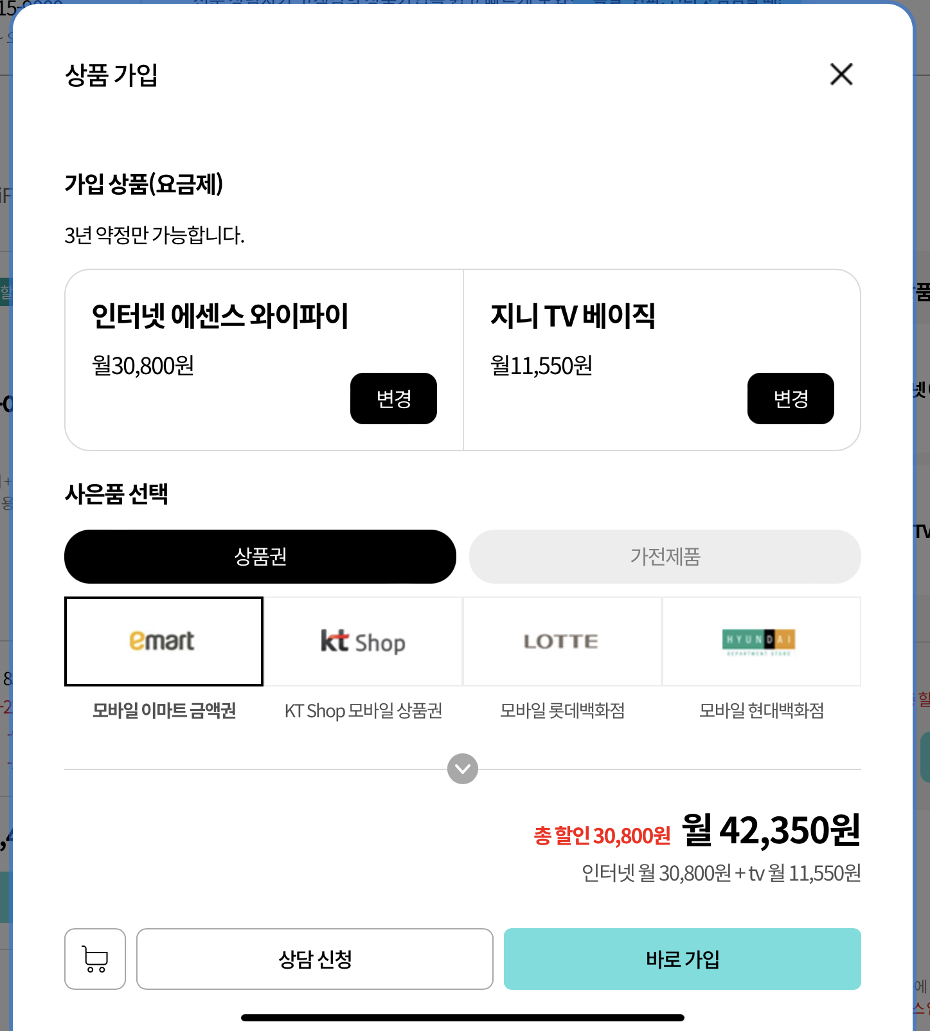
Task: Change the 인터넷 에센스 와이파이 plan
Action: click(x=393, y=399)
